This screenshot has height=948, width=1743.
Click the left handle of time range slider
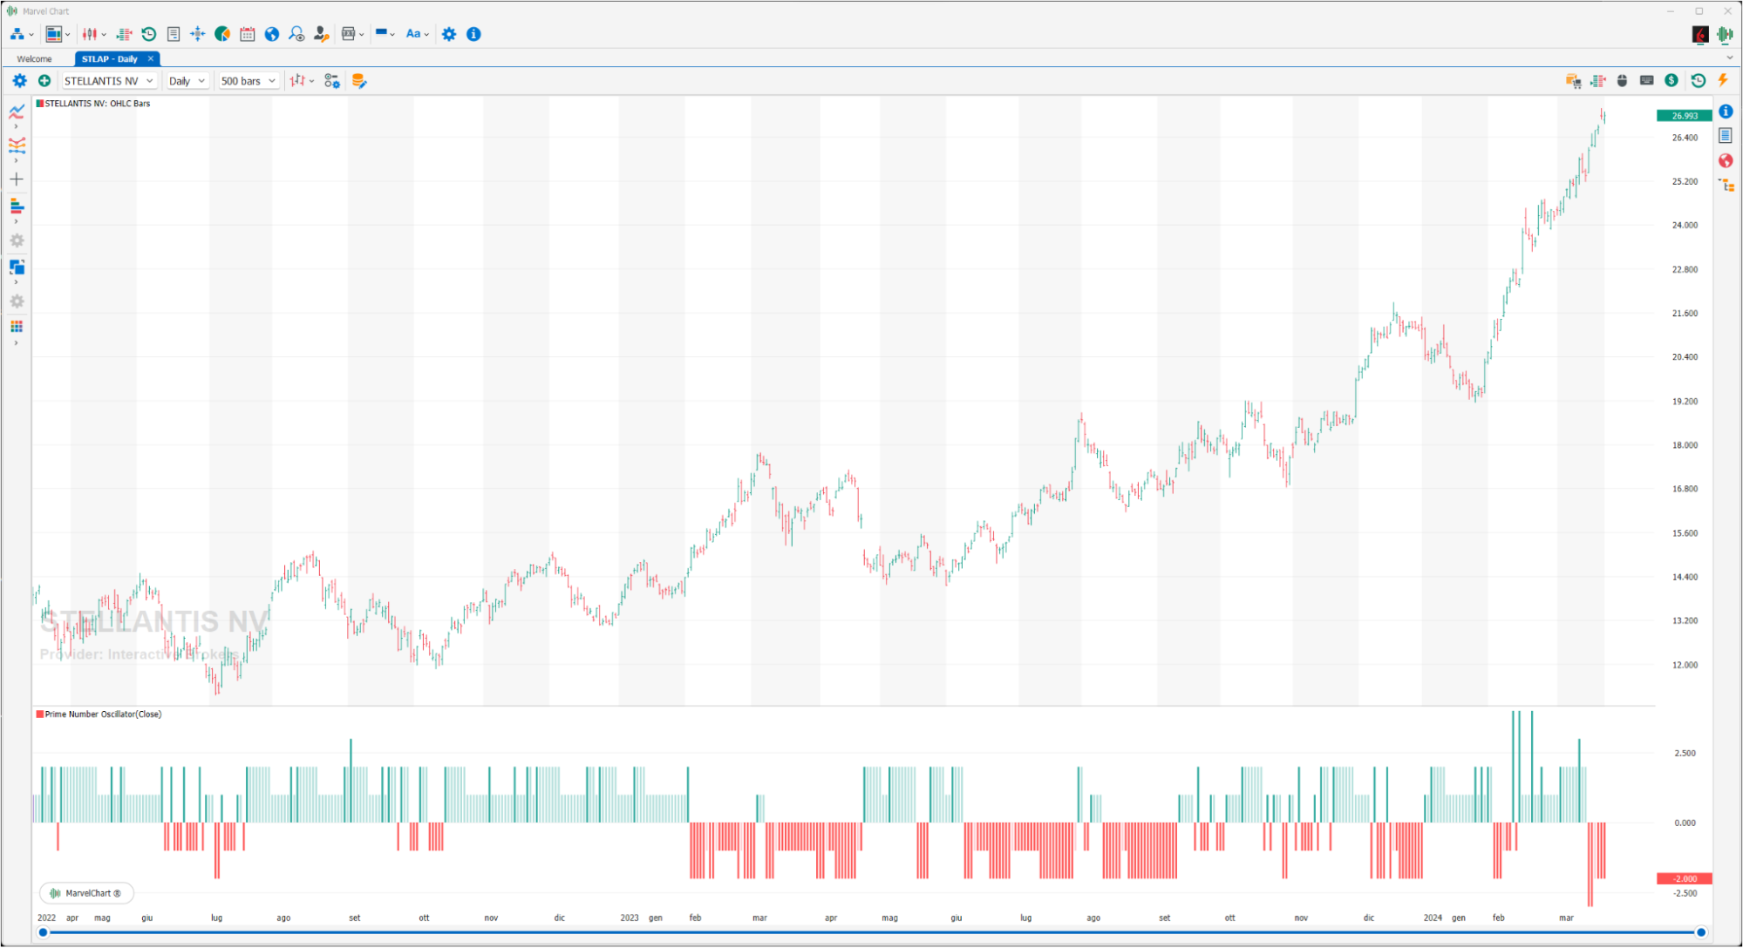[43, 932]
